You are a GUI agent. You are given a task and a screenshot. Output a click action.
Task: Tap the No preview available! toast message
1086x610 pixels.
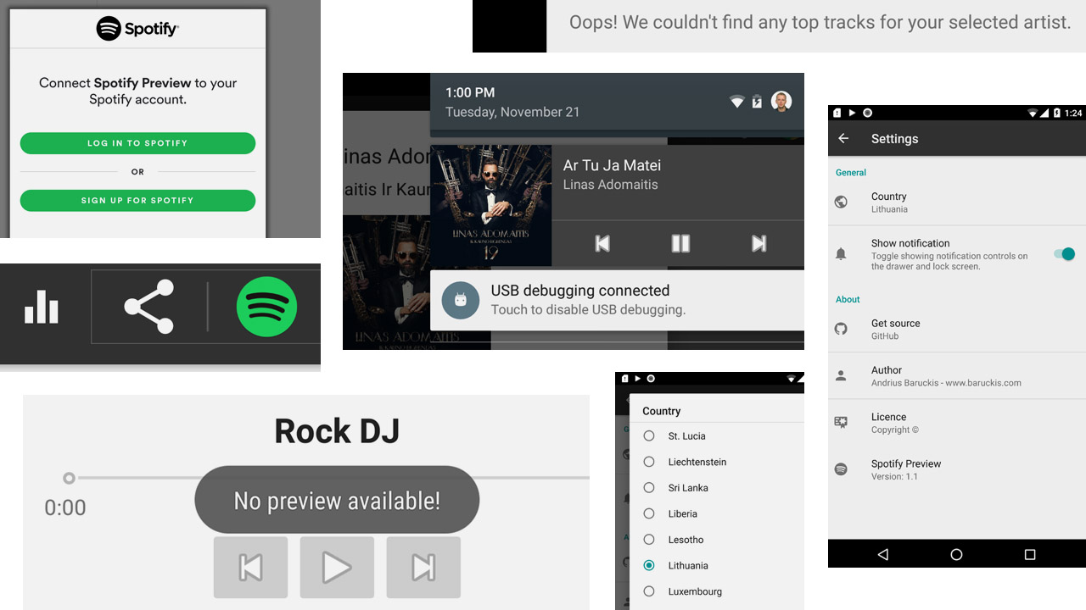[x=337, y=500]
